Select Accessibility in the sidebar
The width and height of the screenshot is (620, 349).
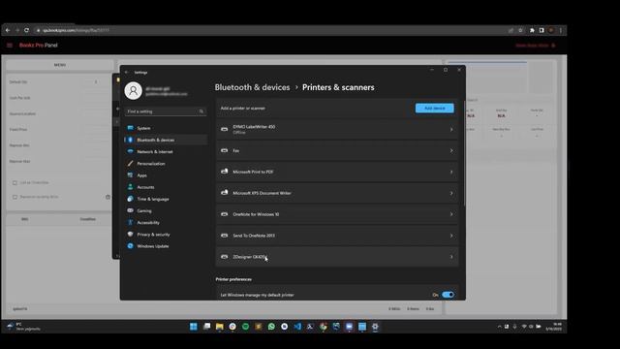coord(166,222)
